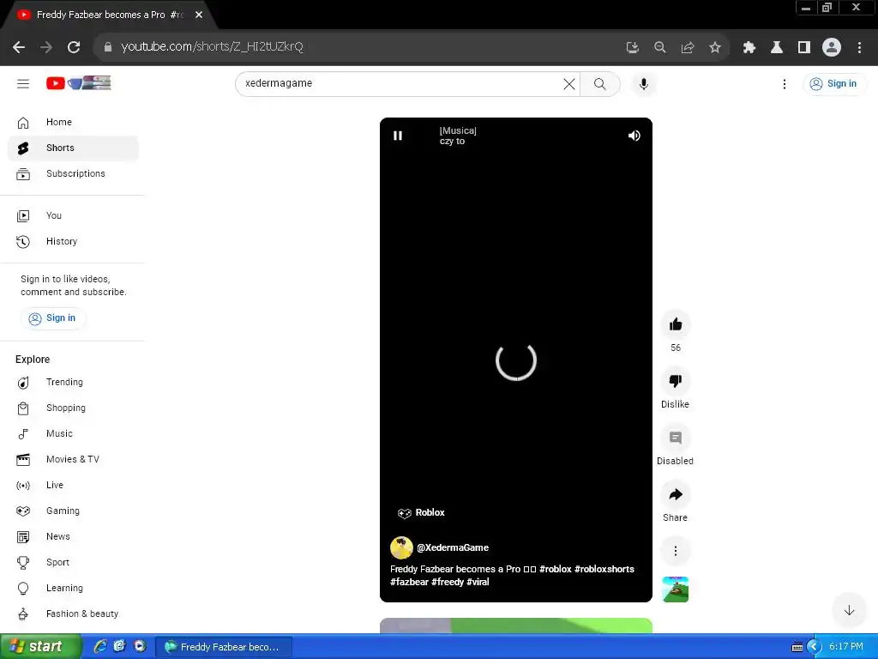The image size is (878, 659).
Task: Click the install app icon in address bar
Action: [x=632, y=48]
